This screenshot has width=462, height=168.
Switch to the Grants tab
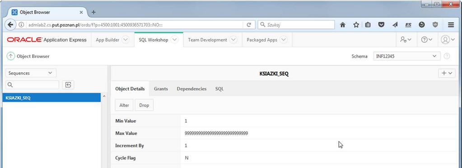pyautogui.click(x=161, y=89)
